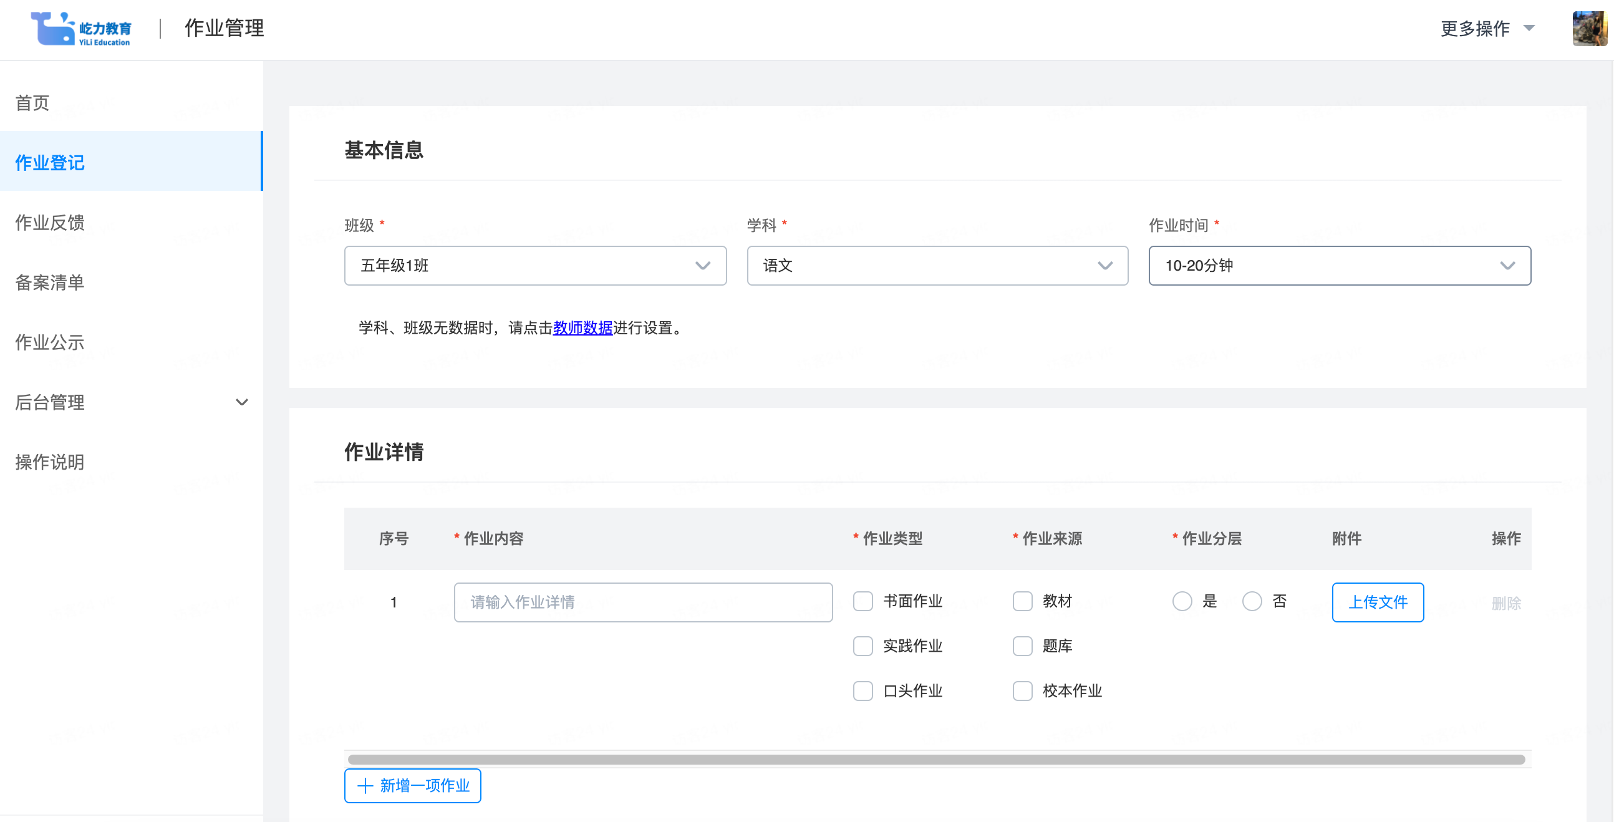1614x822 pixels.
Task: Check the 实践作业 checkbox
Action: coord(863,646)
